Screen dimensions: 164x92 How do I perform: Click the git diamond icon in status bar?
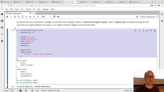32,90
